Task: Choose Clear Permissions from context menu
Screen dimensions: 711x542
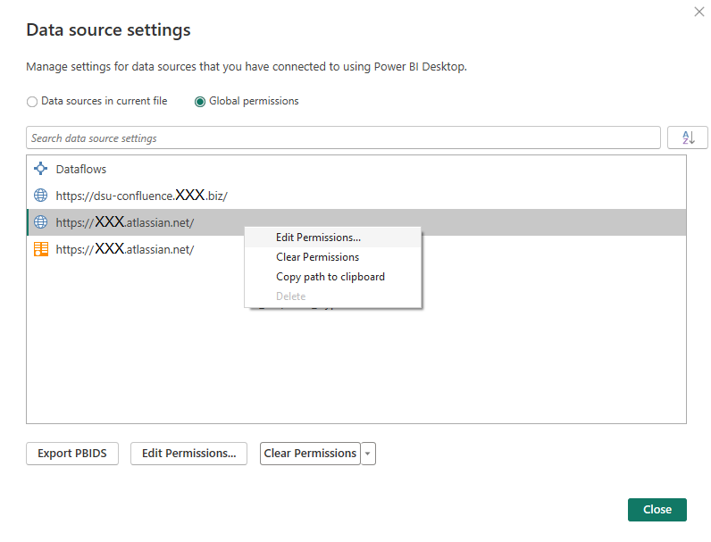Action: 317,257
